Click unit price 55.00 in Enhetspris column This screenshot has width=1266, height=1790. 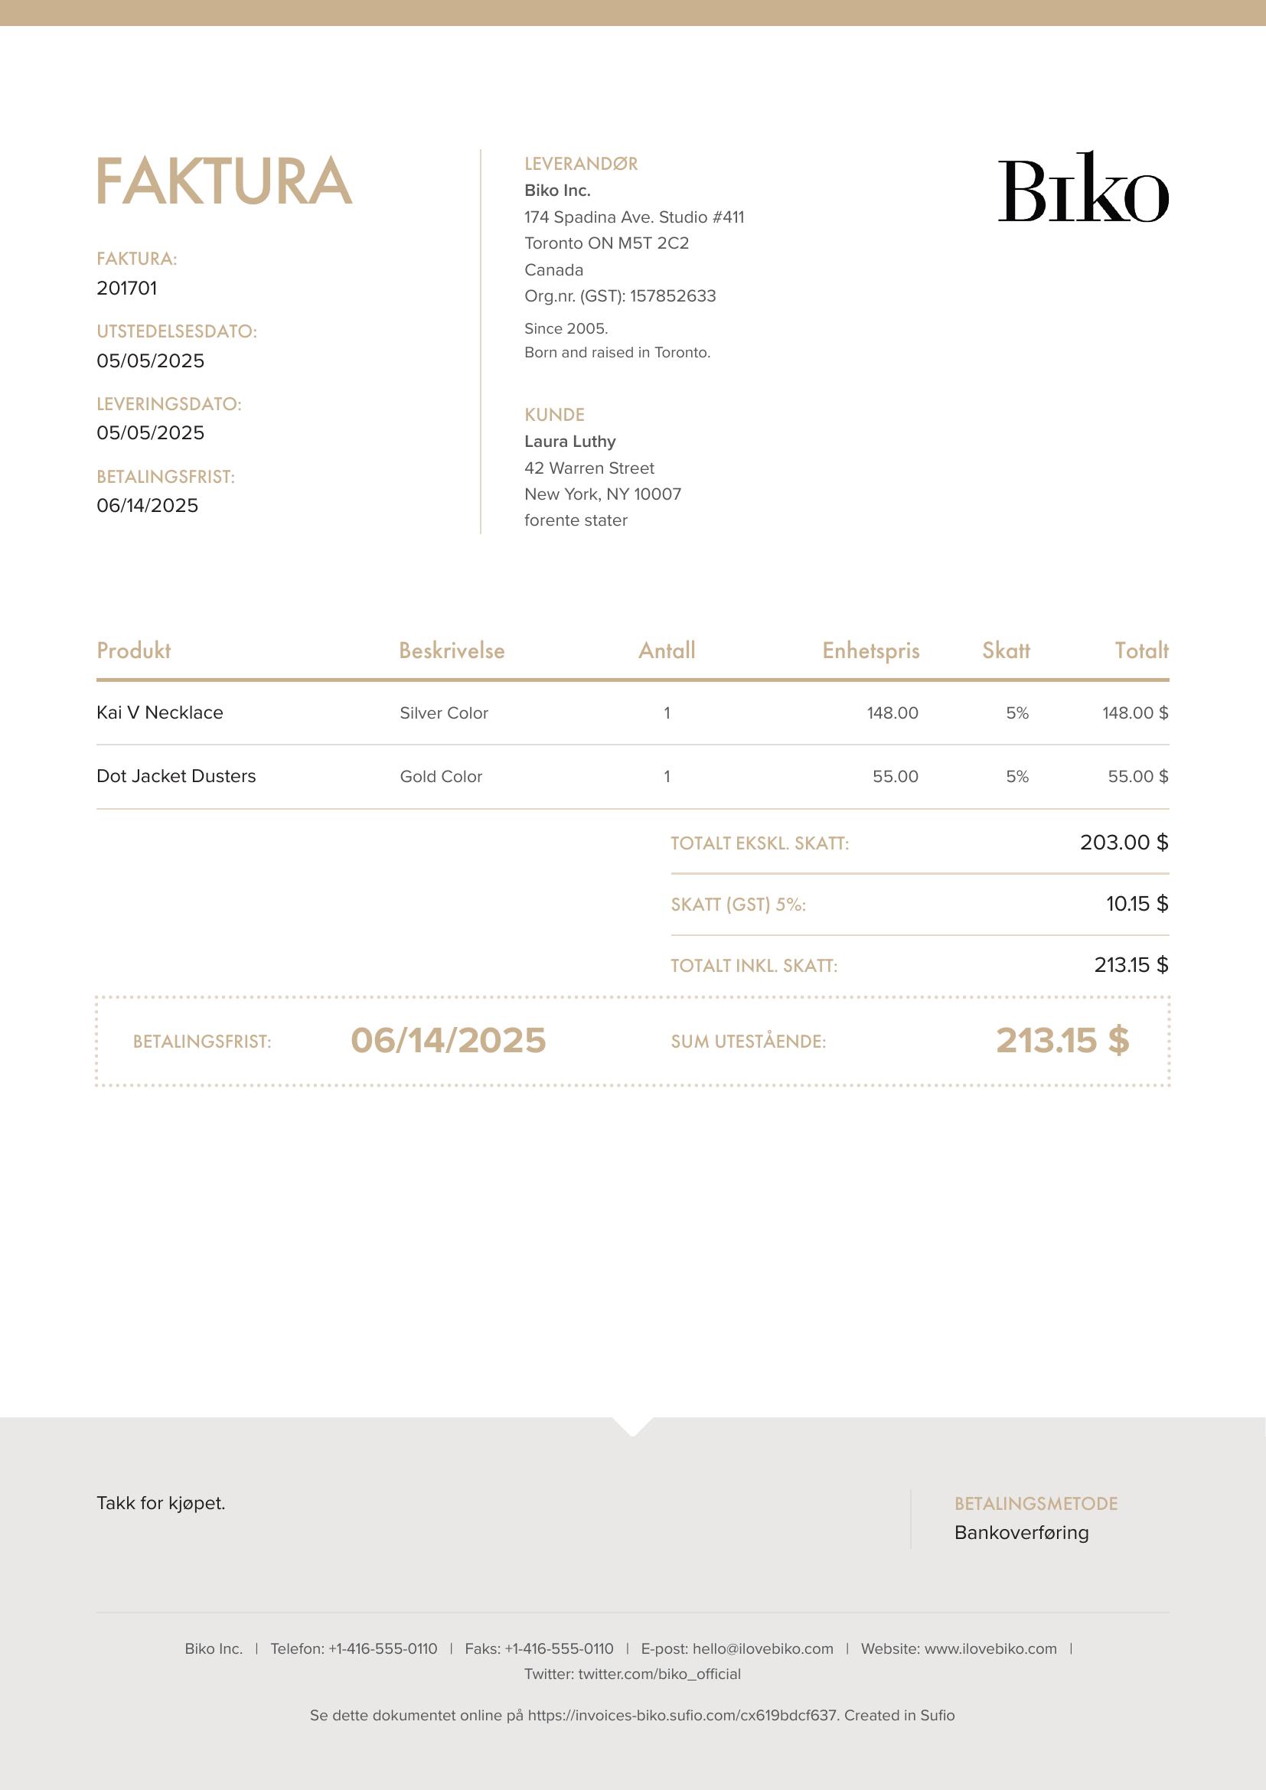(x=896, y=777)
